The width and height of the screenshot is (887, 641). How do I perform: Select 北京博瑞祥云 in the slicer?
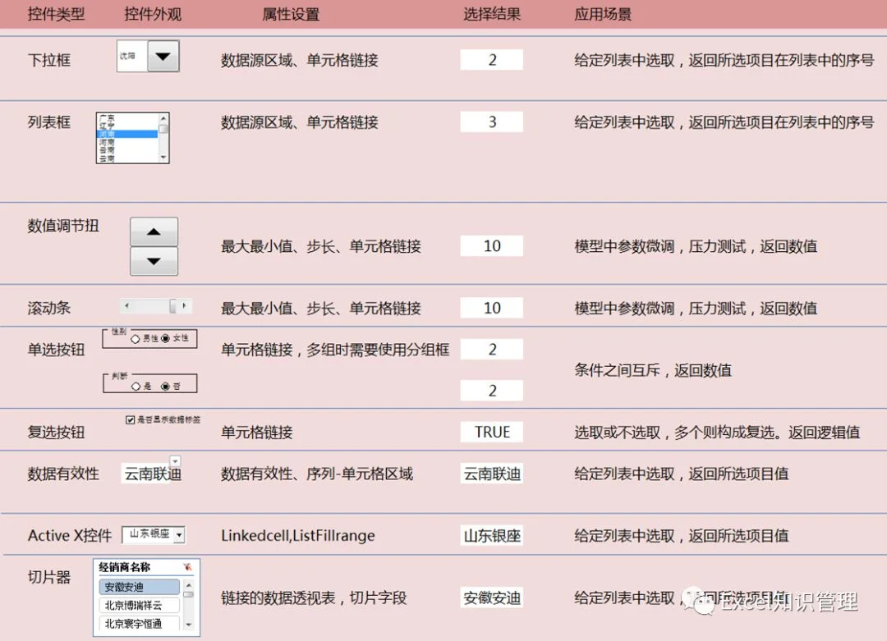(139, 606)
